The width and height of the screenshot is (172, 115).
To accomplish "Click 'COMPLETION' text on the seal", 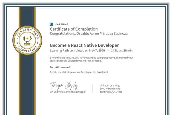I will click(x=27, y=49).
